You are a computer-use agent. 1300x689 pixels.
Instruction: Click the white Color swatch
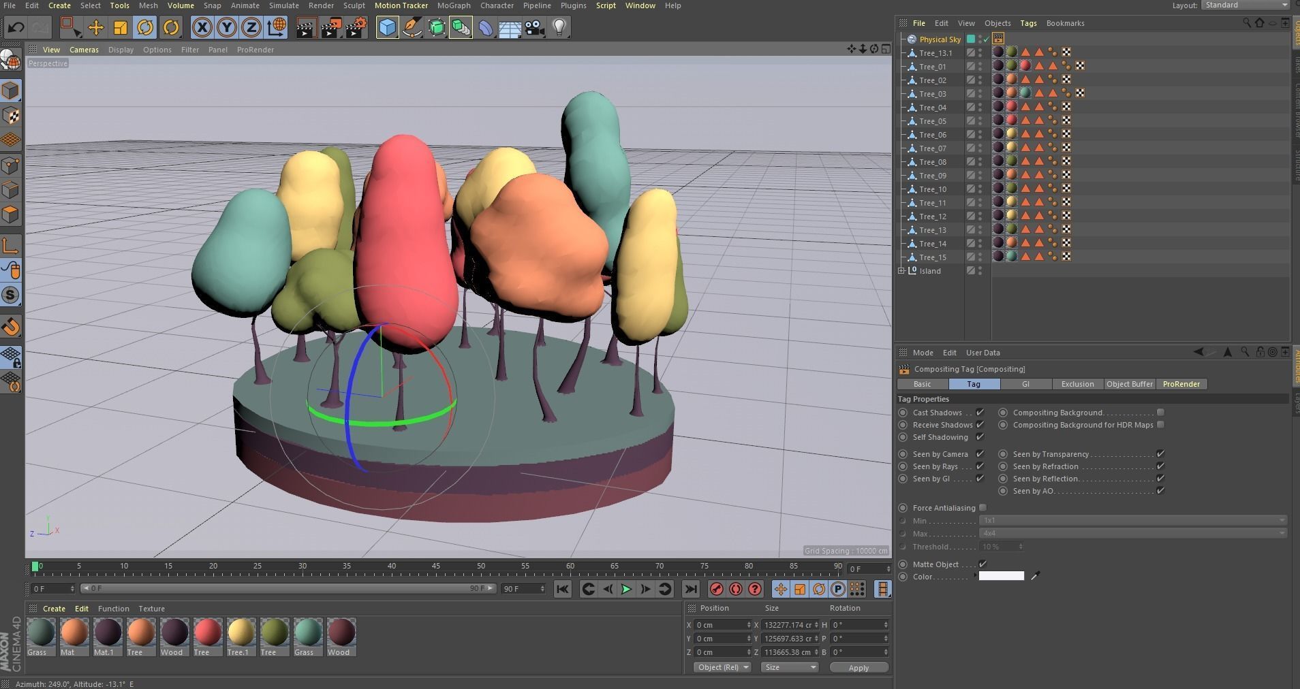(1001, 577)
